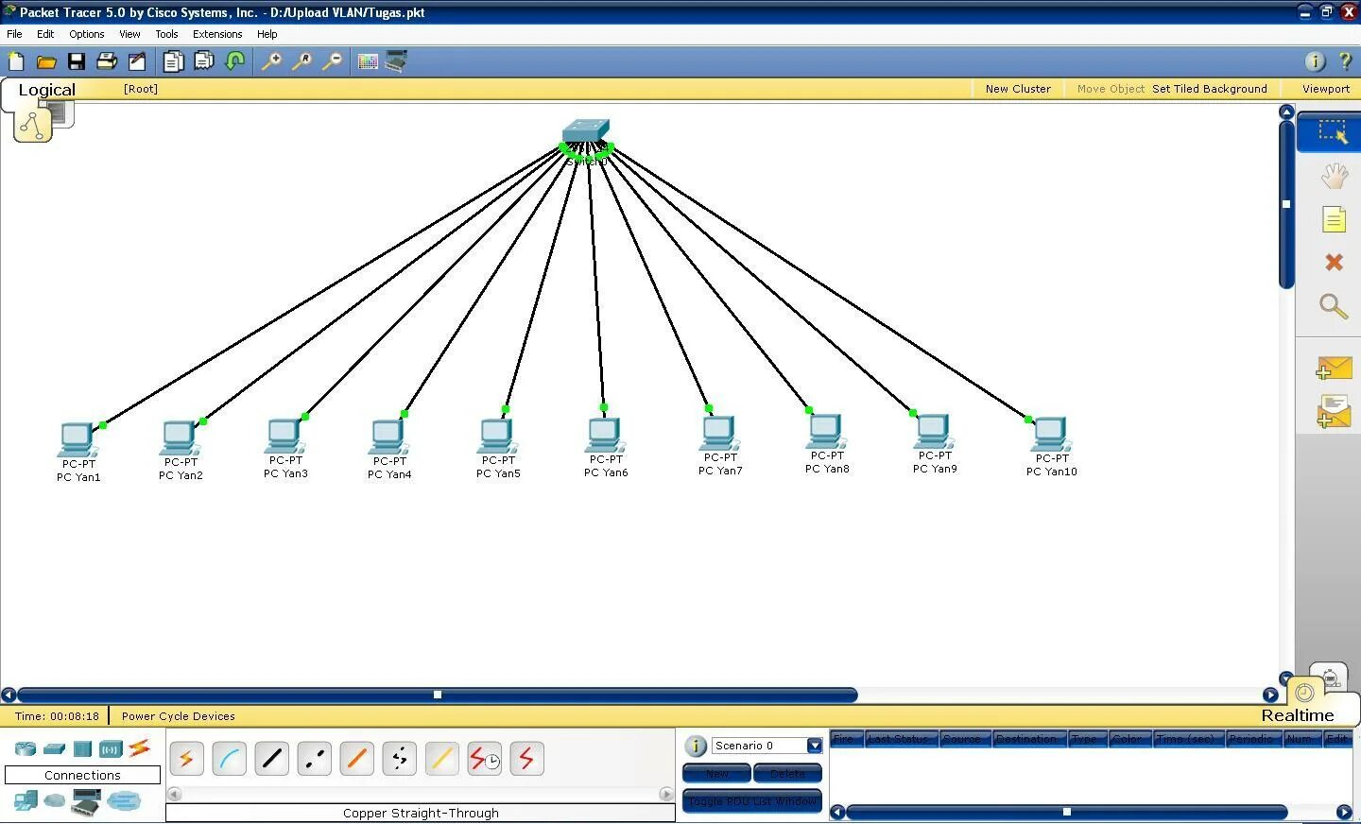Save the network with the floppy icon

pyautogui.click(x=77, y=61)
